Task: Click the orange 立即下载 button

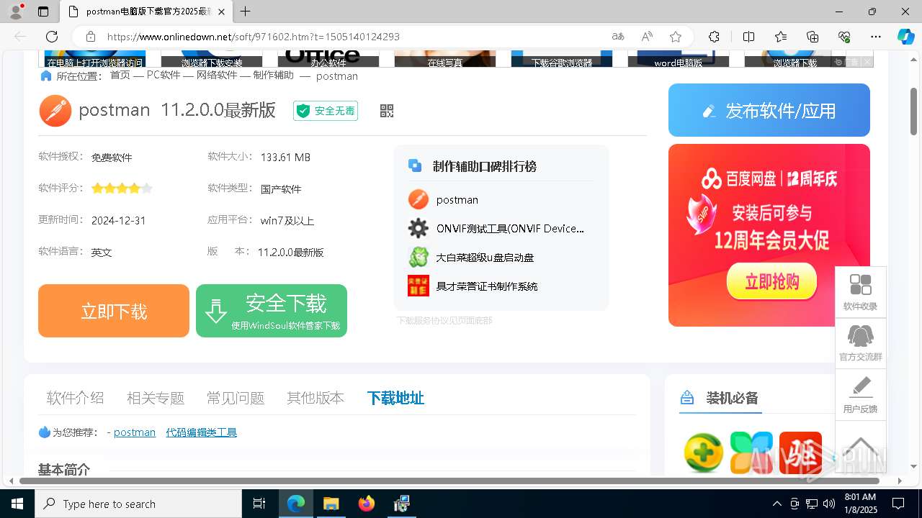Action: point(114,311)
